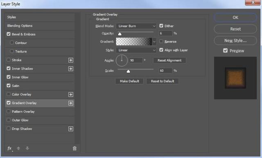The height and width of the screenshot is (158, 262).
Task: Select the Pattern Overlay entry
Action: (x=23, y=112)
